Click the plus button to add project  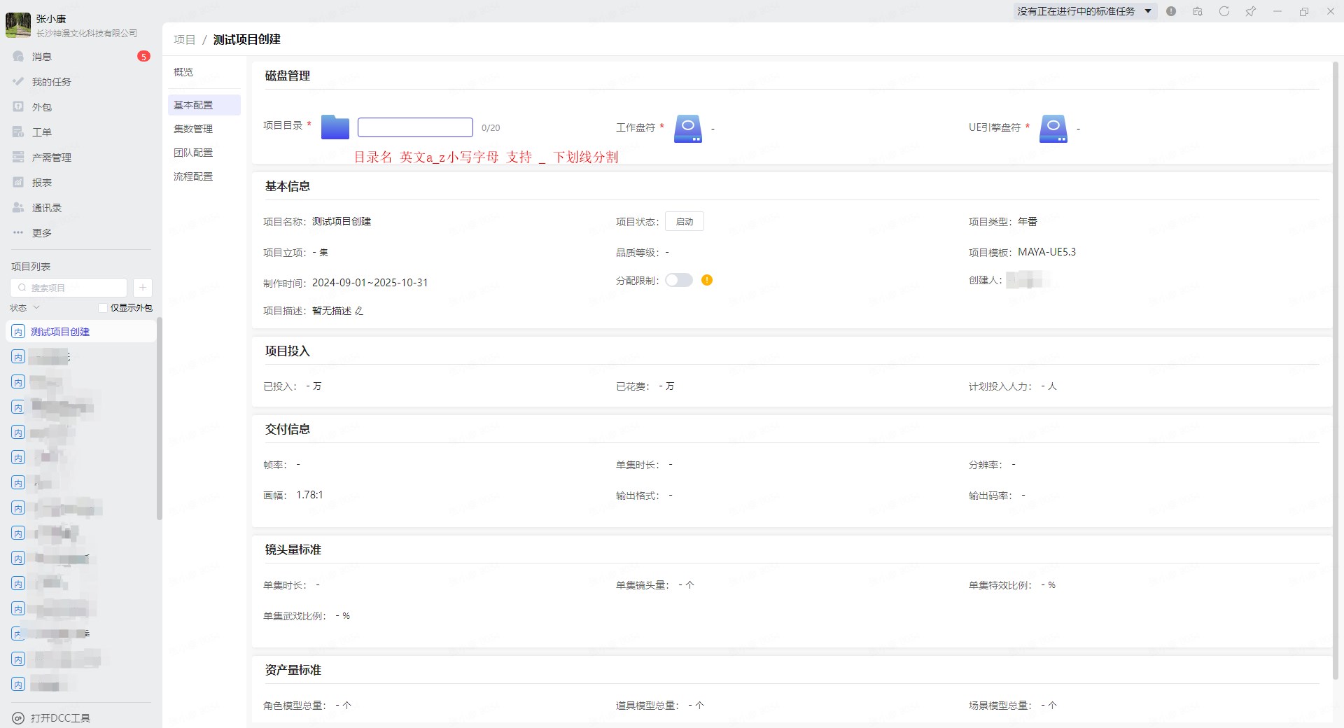142,288
